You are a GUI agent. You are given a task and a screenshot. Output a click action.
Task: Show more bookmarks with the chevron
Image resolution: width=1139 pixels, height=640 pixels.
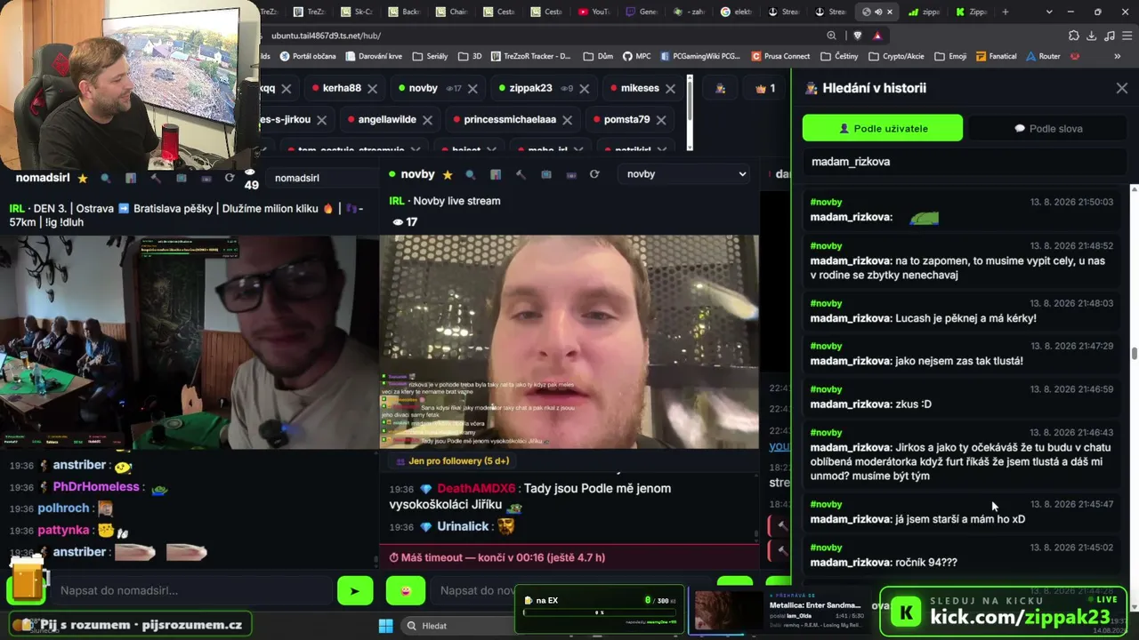point(1118,56)
